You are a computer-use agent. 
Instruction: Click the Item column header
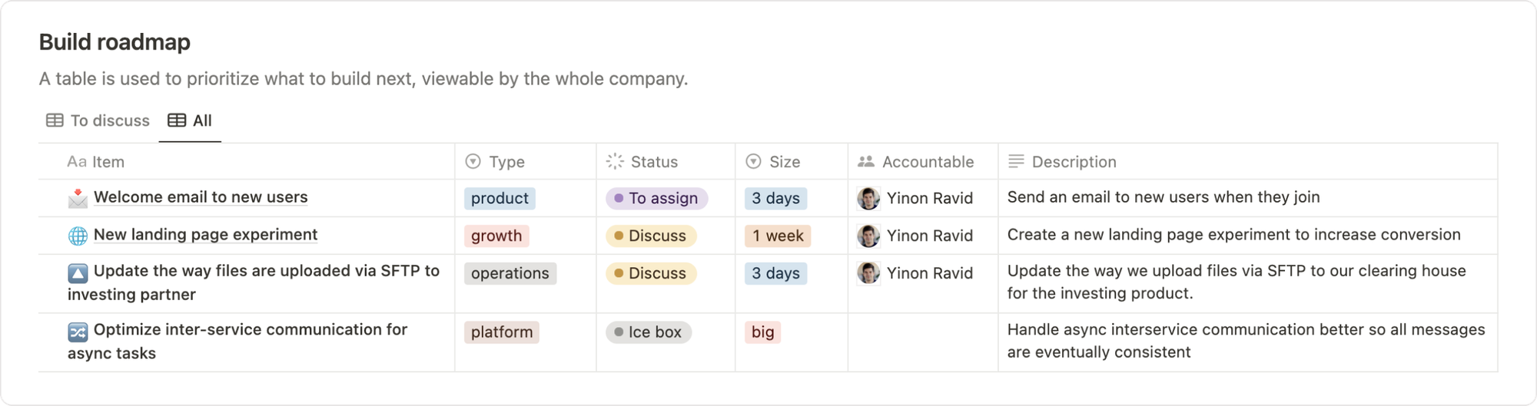click(108, 162)
